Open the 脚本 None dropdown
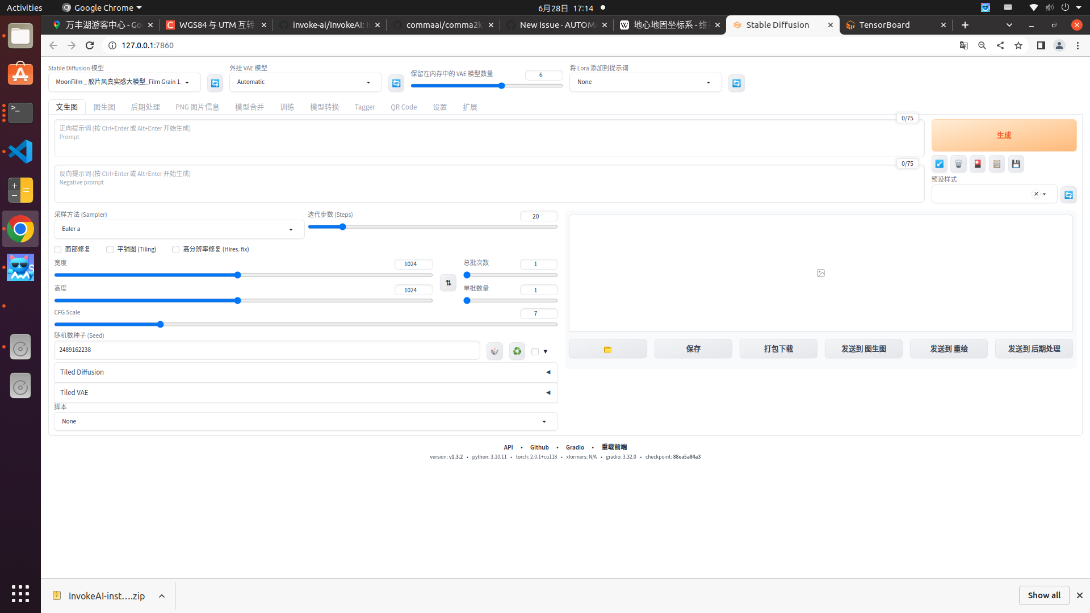The image size is (1090, 613). 305,421
